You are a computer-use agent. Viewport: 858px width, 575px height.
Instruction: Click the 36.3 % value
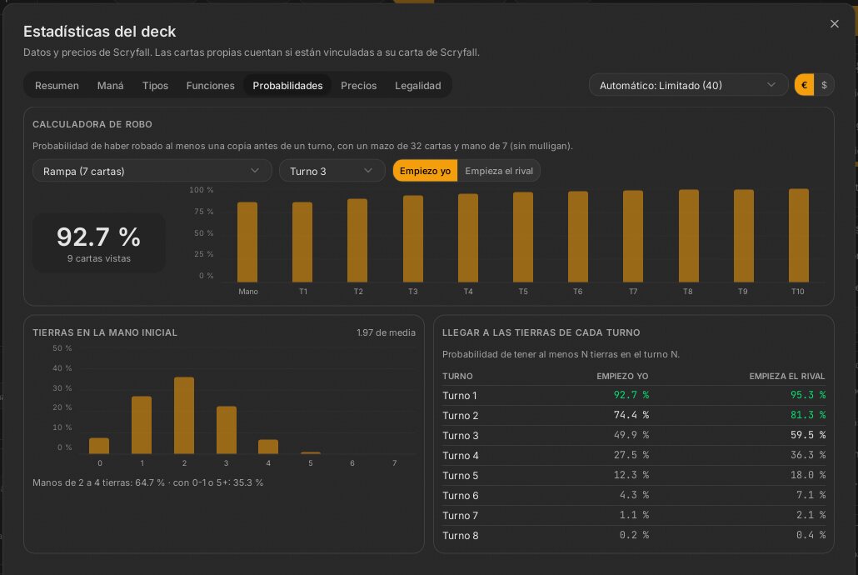pyautogui.click(x=808, y=455)
